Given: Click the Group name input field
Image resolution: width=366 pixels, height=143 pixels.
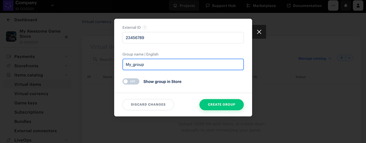Looking at the screenshot, I should pos(183,64).
